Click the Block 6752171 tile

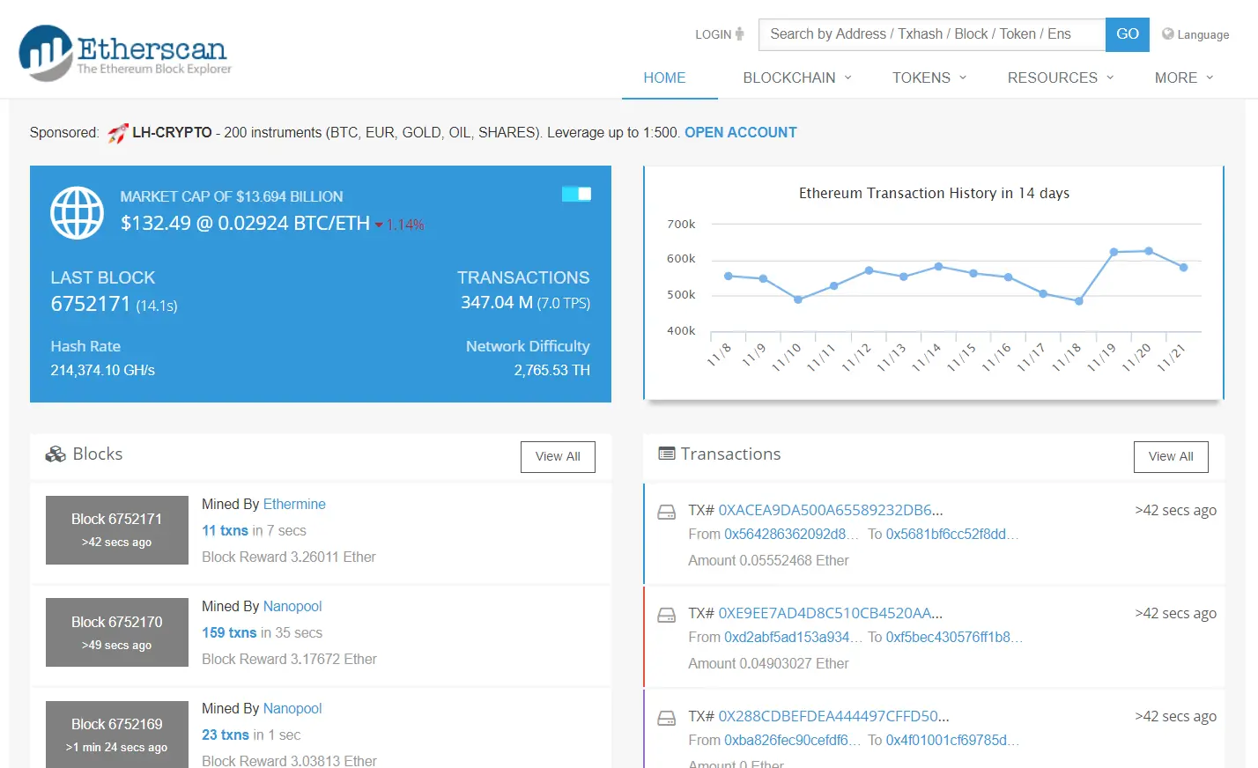[x=117, y=530]
